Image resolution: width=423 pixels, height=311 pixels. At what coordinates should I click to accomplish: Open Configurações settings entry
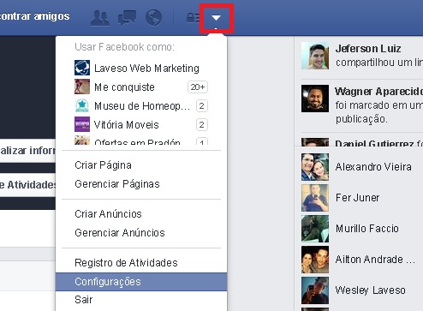pyautogui.click(x=141, y=282)
